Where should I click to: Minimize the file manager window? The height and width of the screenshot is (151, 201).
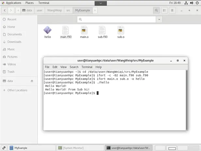click(181, 10)
